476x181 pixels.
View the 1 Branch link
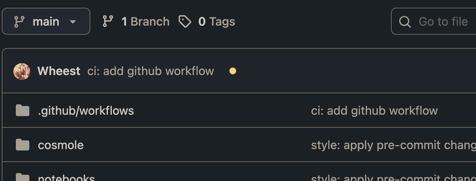[145, 22]
